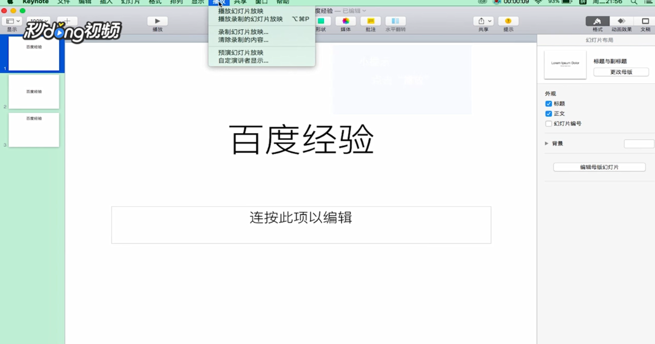Open the Apple menu
655x344 pixels.
10,2
